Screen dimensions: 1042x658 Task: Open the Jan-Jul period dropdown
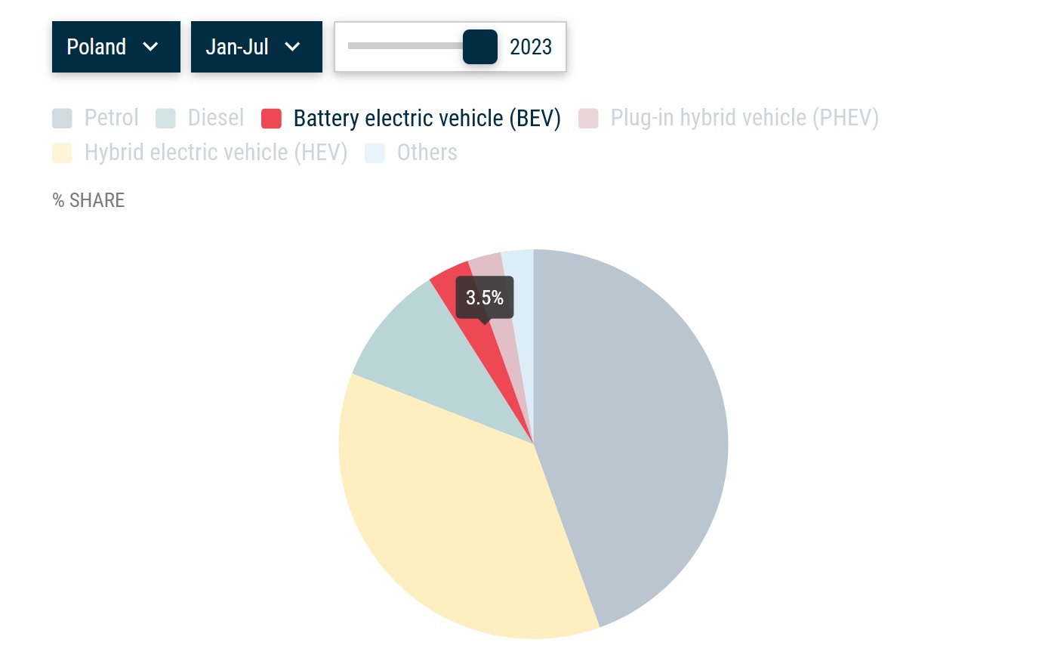point(257,47)
